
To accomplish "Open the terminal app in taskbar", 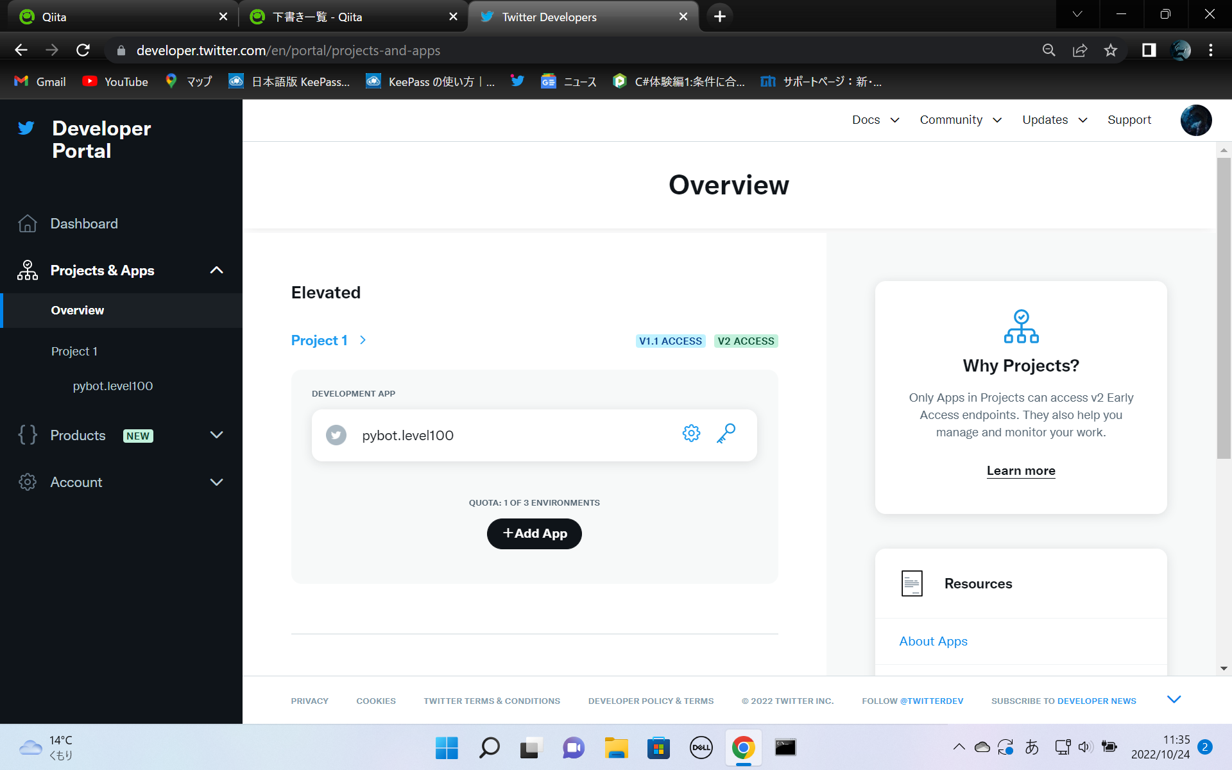I will click(785, 748).
